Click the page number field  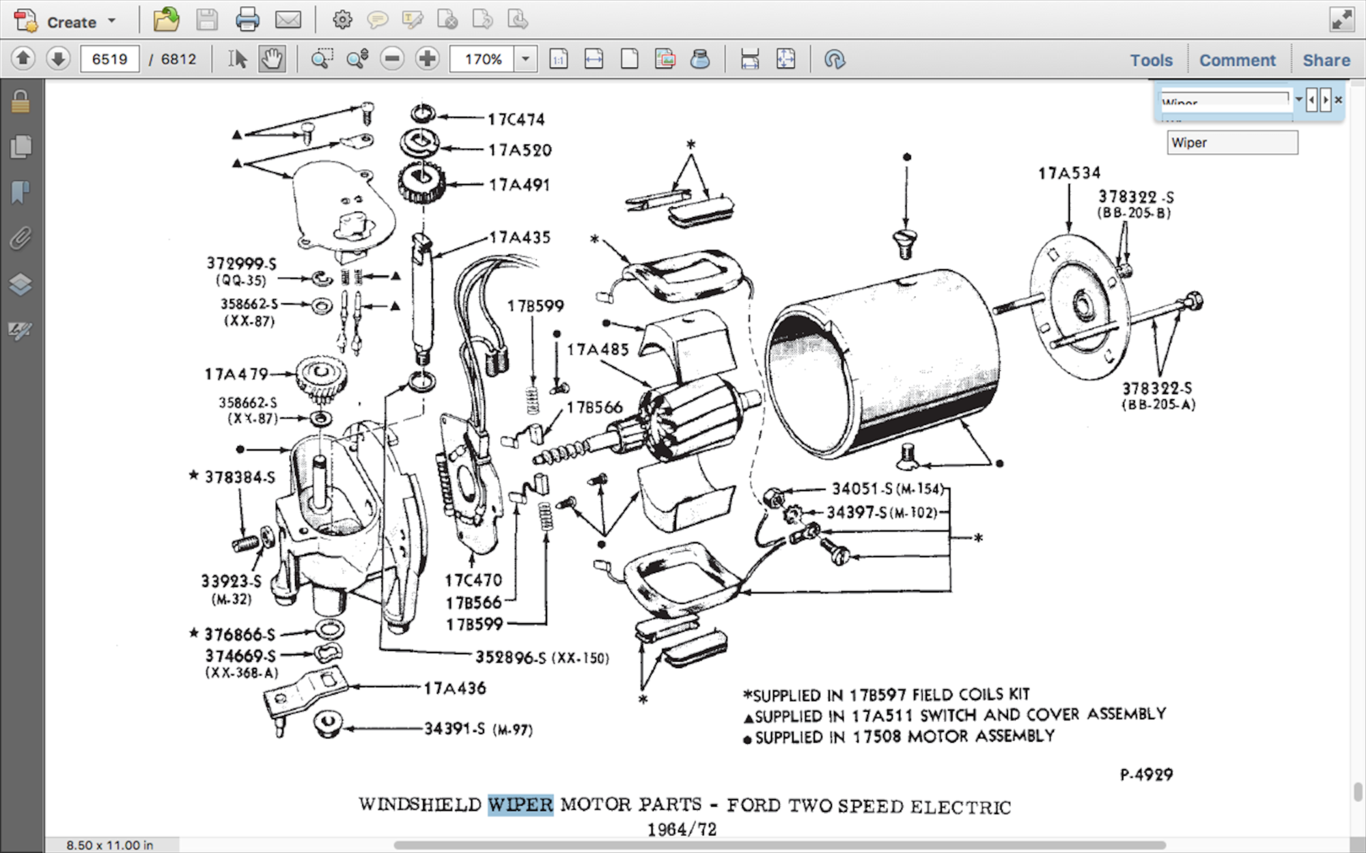pos(109,59)
